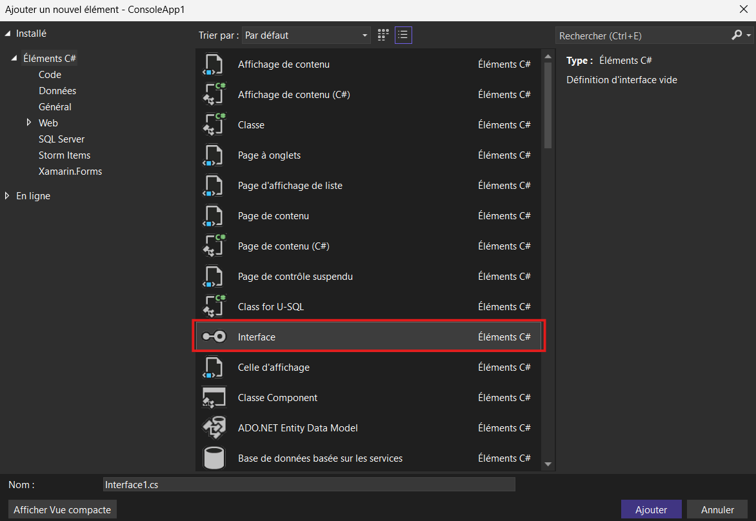Click the Celle d'affichage icon
The image size is (756, 521).
[214, 368]
